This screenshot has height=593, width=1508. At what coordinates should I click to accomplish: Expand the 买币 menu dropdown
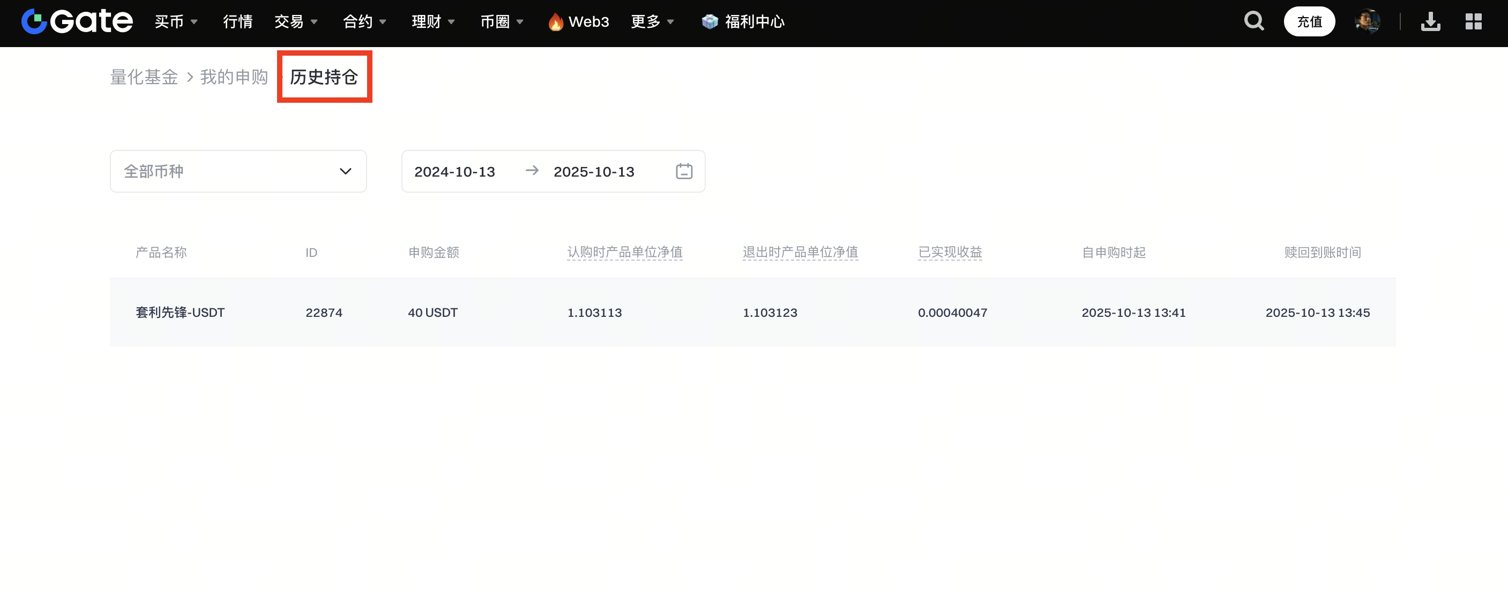point(176,21)
